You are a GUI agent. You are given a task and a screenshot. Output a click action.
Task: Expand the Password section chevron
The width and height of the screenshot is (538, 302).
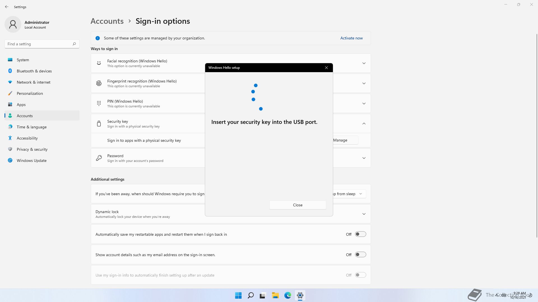(364, 158)
